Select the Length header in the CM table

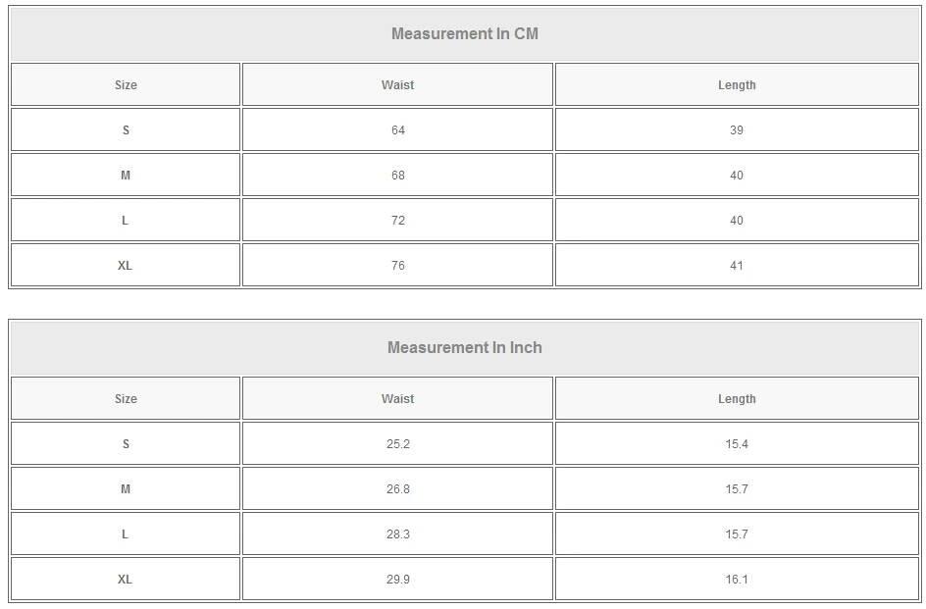[x=737, y=85]
